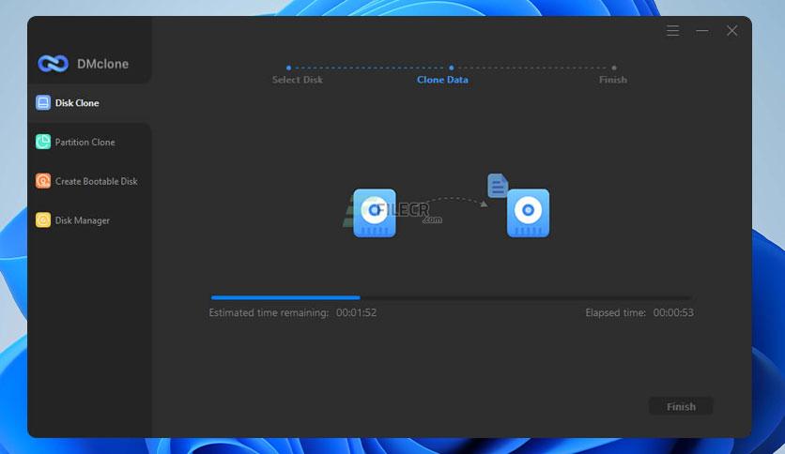The height and width of the screenshot is (454, 785).
Task: Select the Disk Clone menu label
Action: pos(77,103)
